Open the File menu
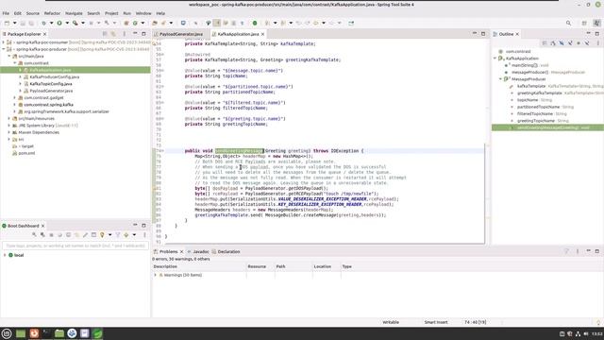 [x=6, y=13]
